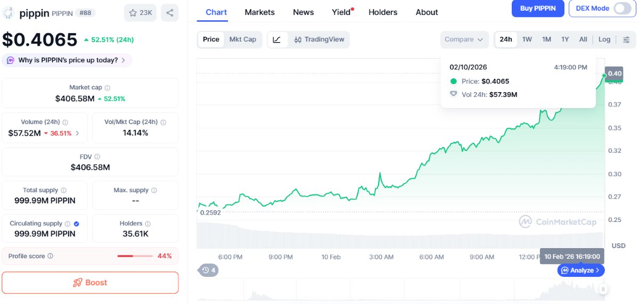Switch to line chart icon
639x304 pixels.
pyautogui.click(x=277, y=39)
